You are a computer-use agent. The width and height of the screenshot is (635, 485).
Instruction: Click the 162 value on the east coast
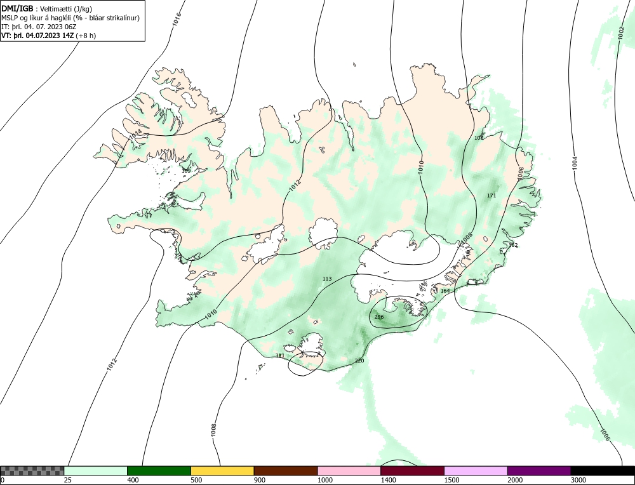513,245
